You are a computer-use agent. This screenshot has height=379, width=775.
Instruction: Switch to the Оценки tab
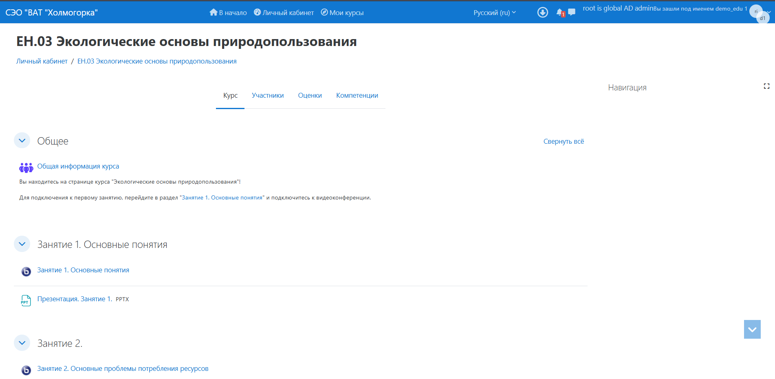pyautogui.click(x=310, y=95)
